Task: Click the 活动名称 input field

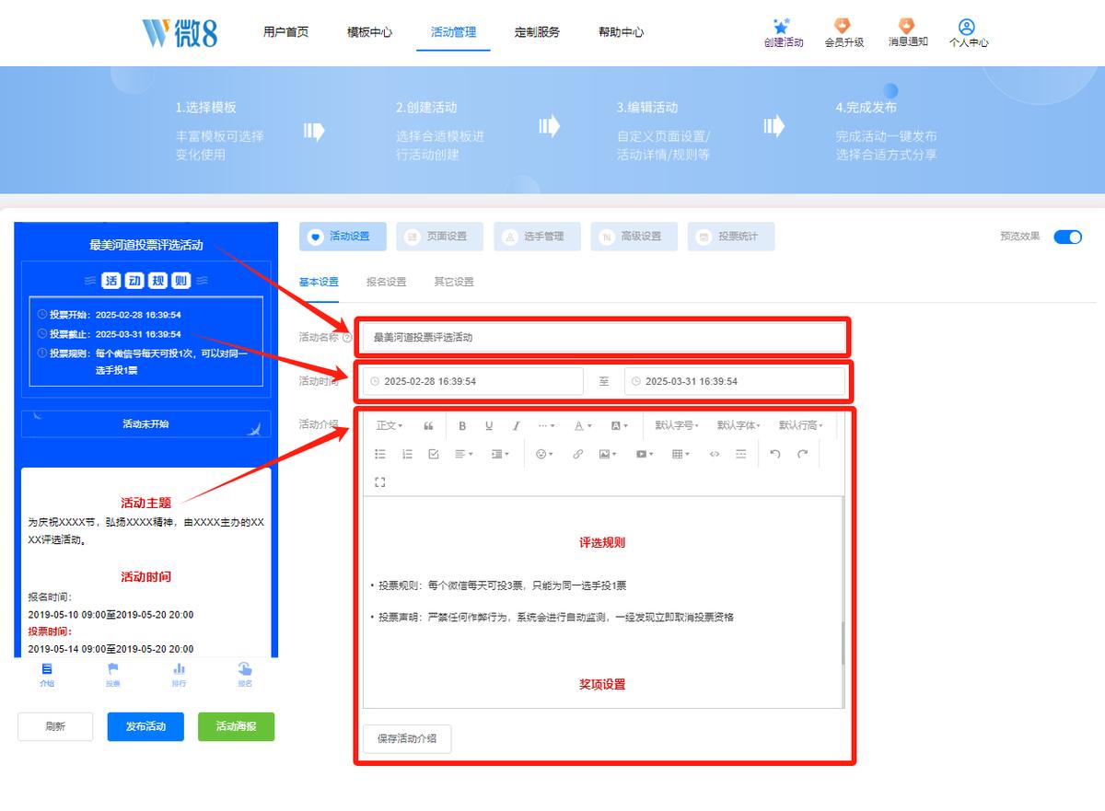Action: click(x=603, y=337)
